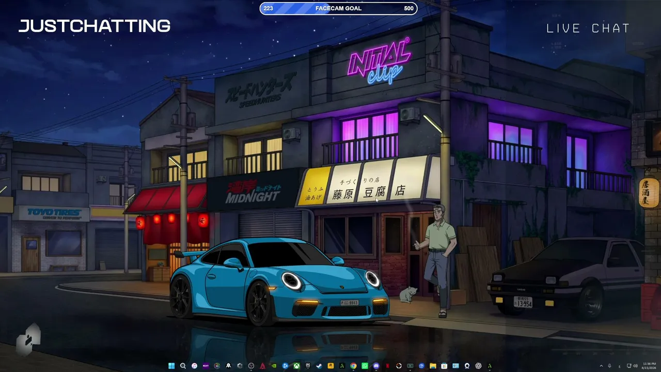The width and height of the screenshot is (661, 372).
Task: Switch to Google Chrome
Action: coord(353,366)
